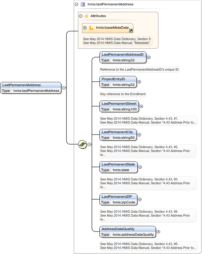The image size is (202, 254).
Task: Collapse the sequence compositor children
Action: click(89, 144)
